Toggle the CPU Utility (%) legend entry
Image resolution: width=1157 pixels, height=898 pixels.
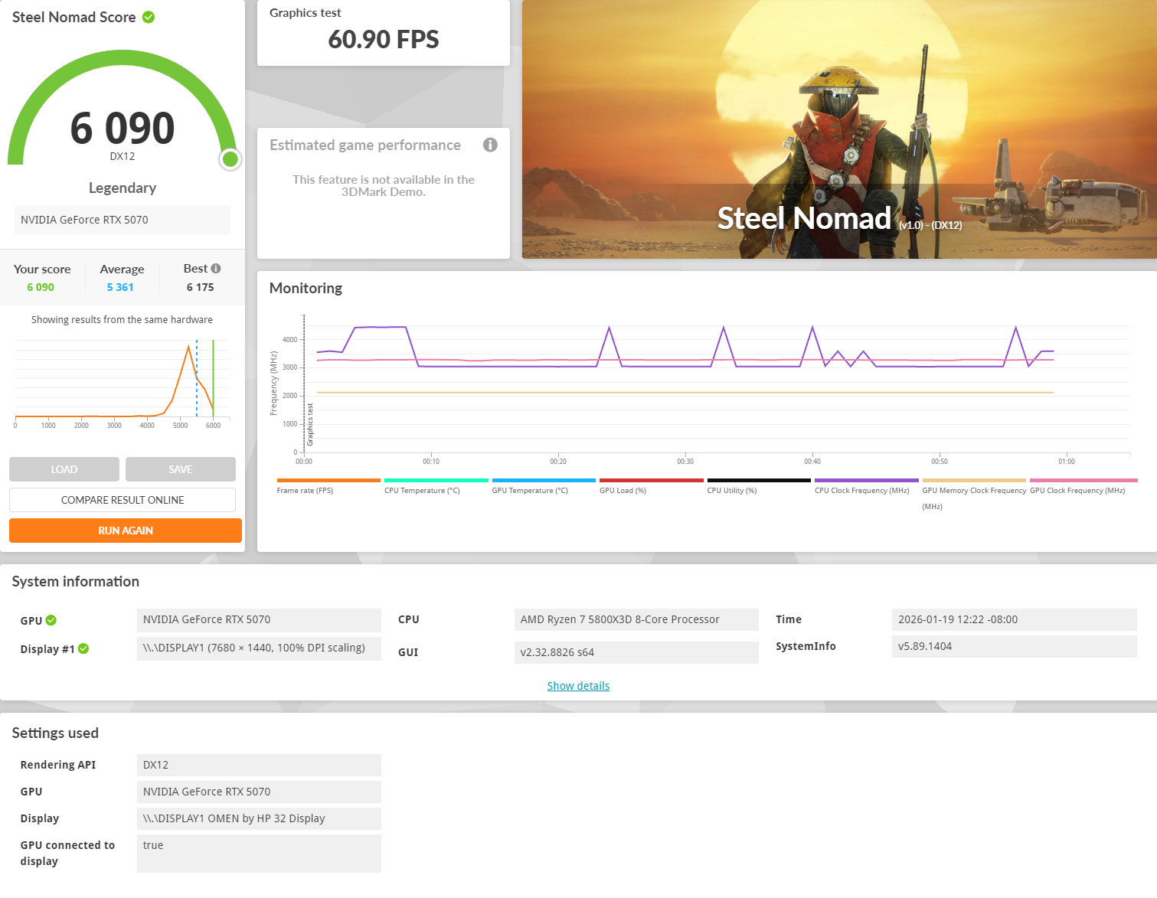(759, 486)
